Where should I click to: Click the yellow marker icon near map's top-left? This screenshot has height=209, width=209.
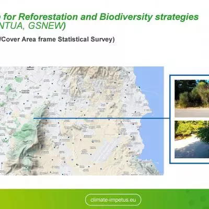26,76
